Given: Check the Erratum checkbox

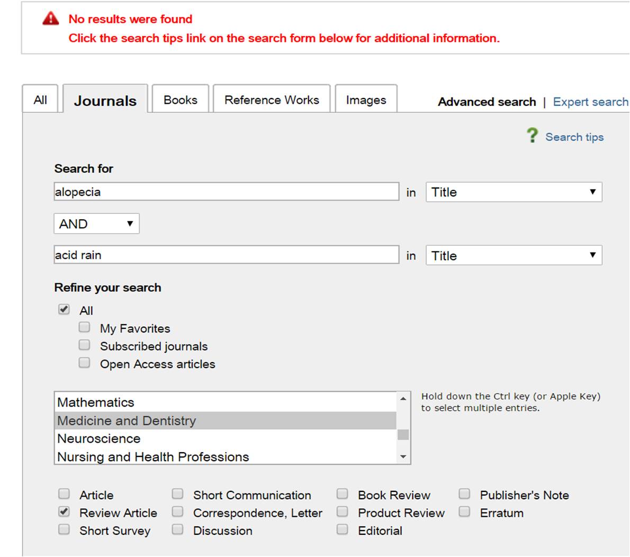Looking at the screenshot, I should pos(464,511).
